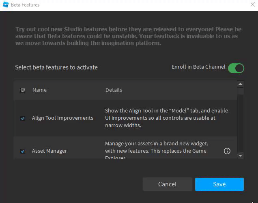258x203 pixels.
Task: Uncheck the Align Tool Improvements checkbox
Action: (x=23, y=119)
